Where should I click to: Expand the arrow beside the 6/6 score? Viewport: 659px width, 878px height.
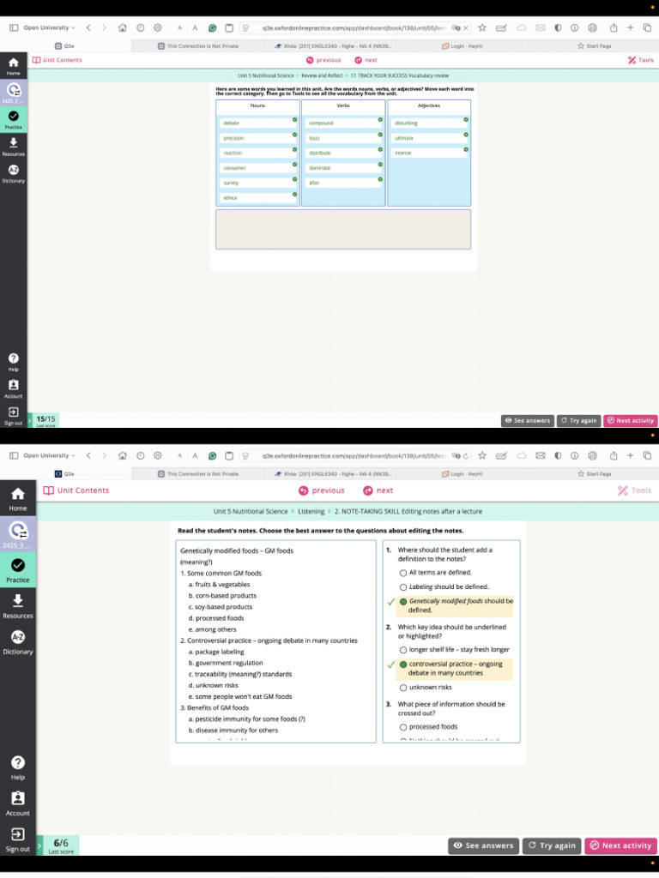pyautogui.click(x=39, y=845)
